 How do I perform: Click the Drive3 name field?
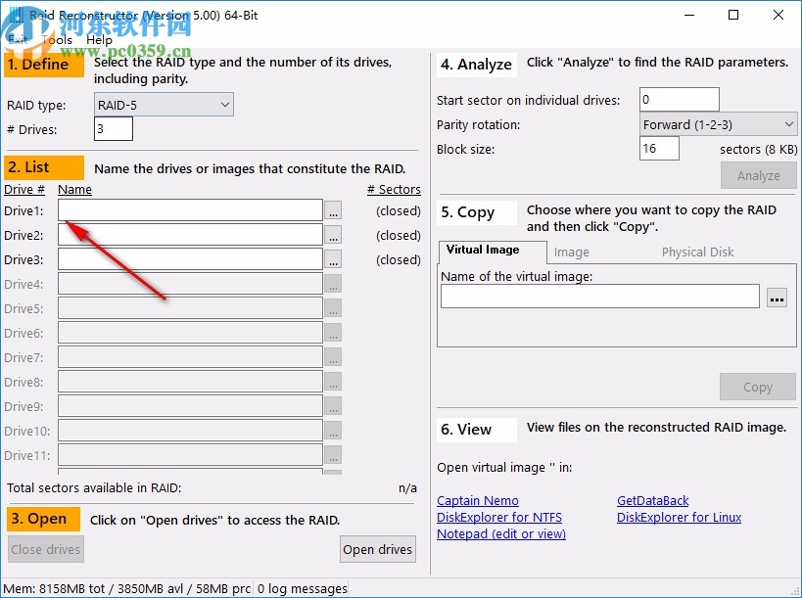[190, 259]
